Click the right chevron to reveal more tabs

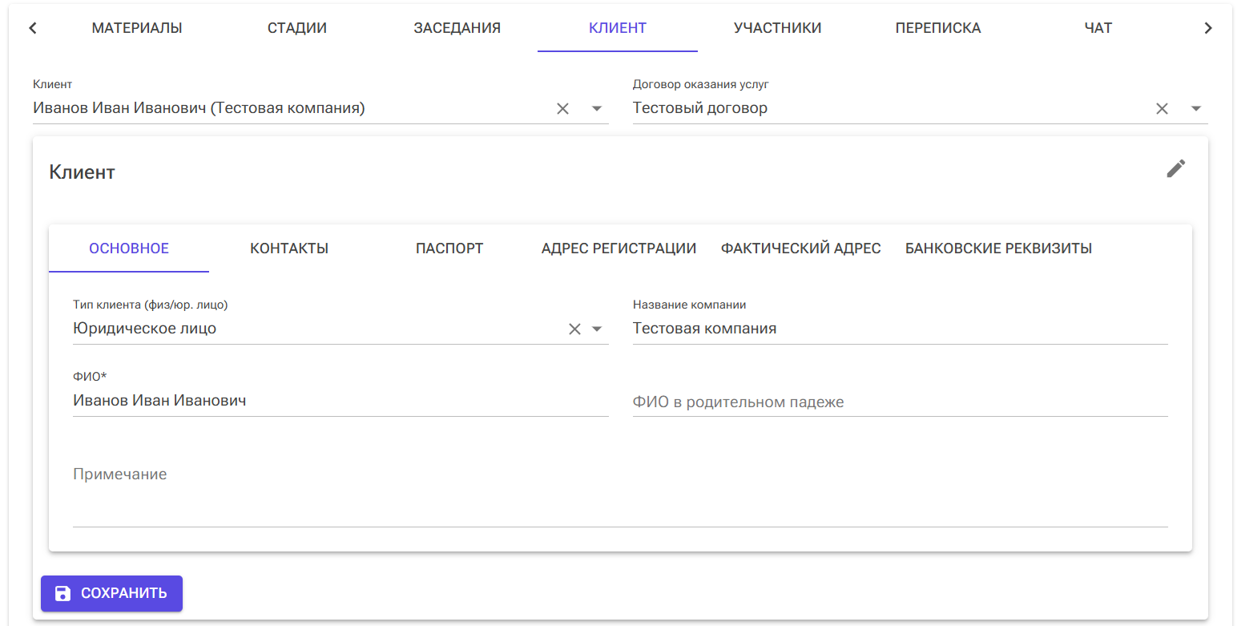(1208, 27)
